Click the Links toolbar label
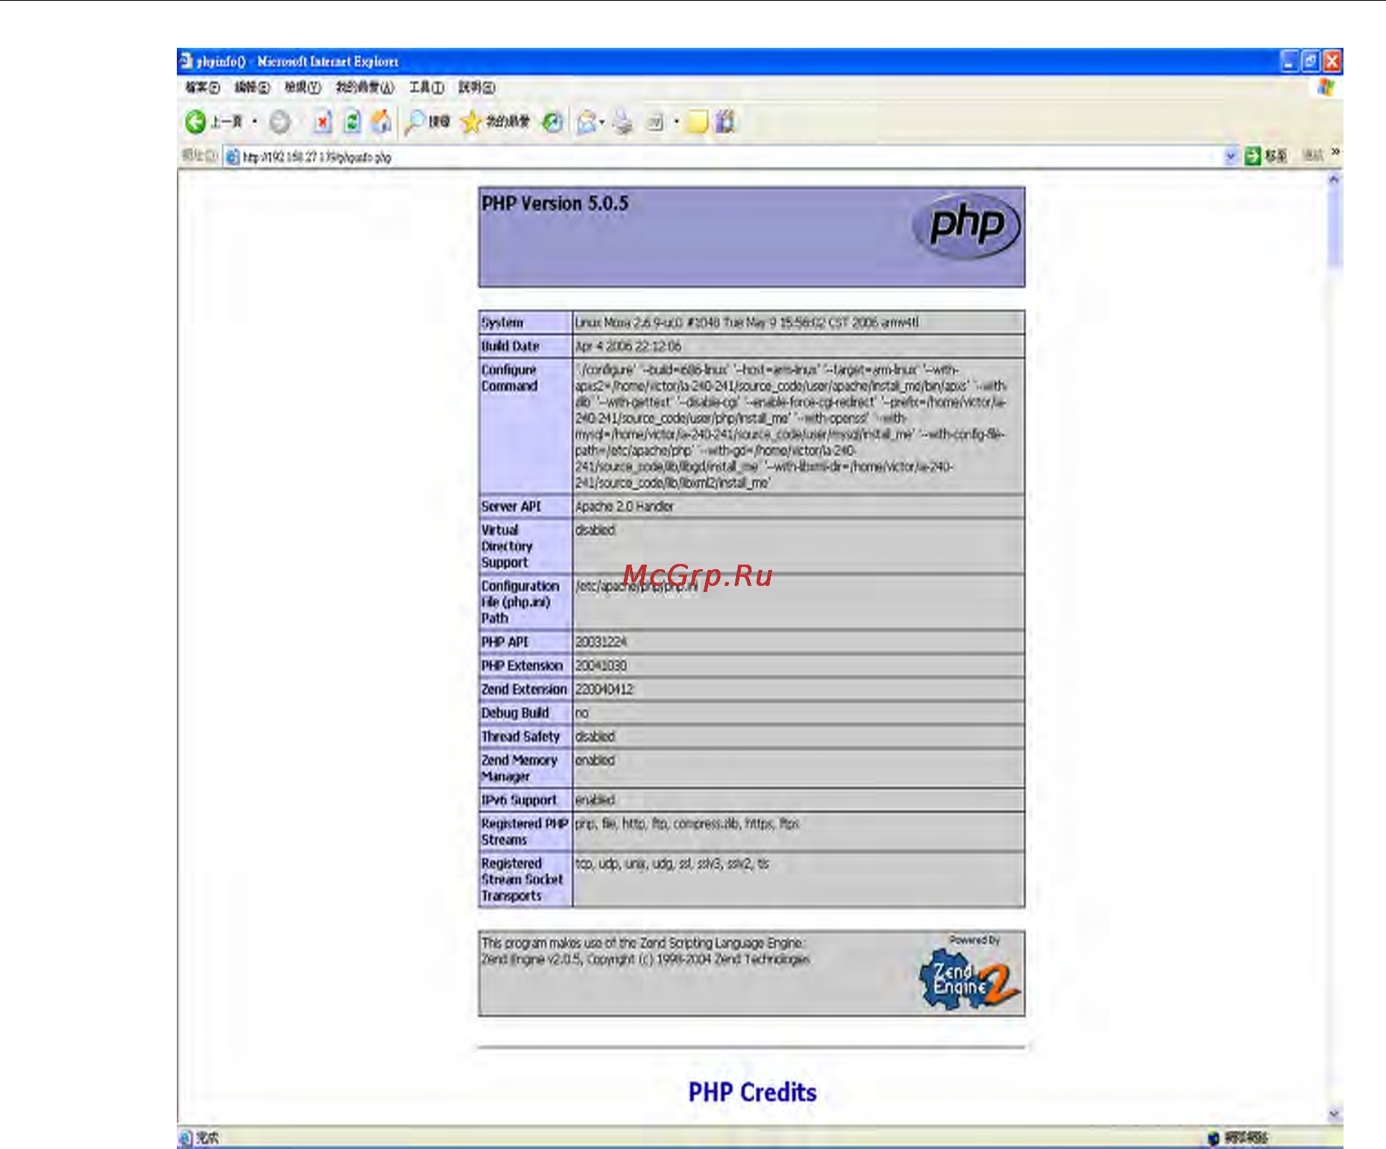The image size is (1386, 1149). pos(1314,156)
